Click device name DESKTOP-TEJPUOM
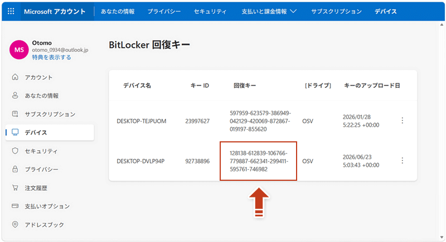Image resolution: width=446 pixels, height=242 pixels. click(142, 121)
